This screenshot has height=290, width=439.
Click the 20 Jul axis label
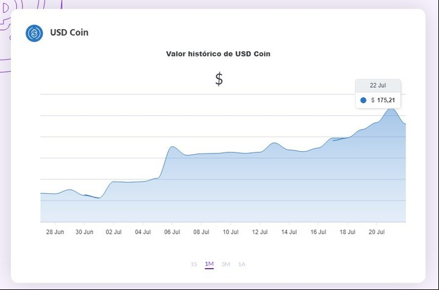click(376, 232)
